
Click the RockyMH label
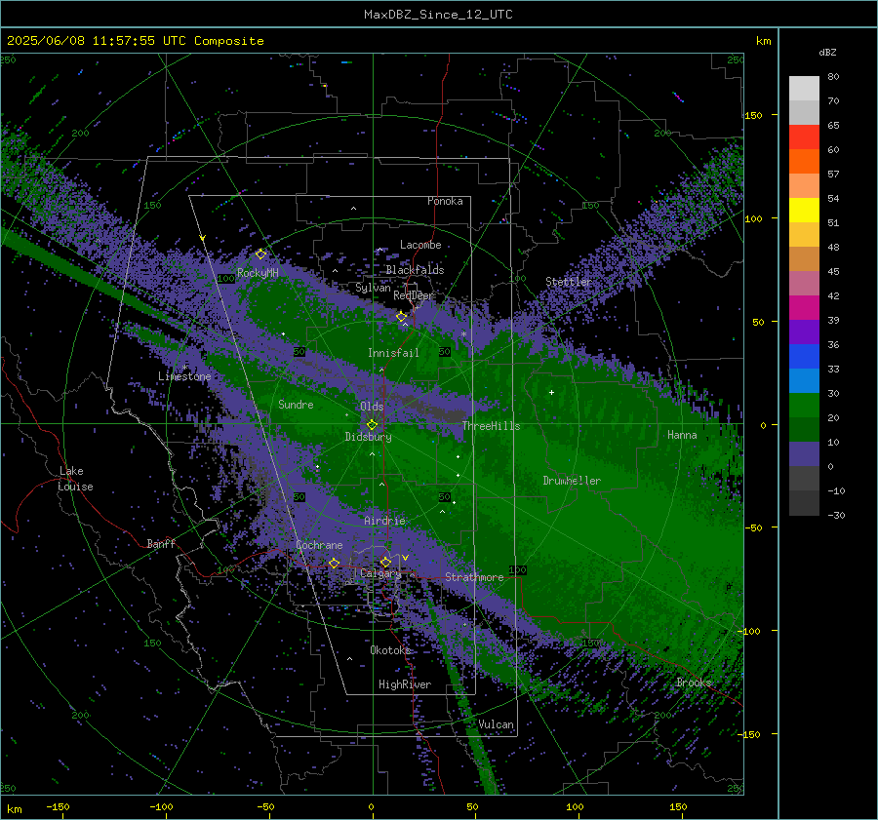coord(258,273)
